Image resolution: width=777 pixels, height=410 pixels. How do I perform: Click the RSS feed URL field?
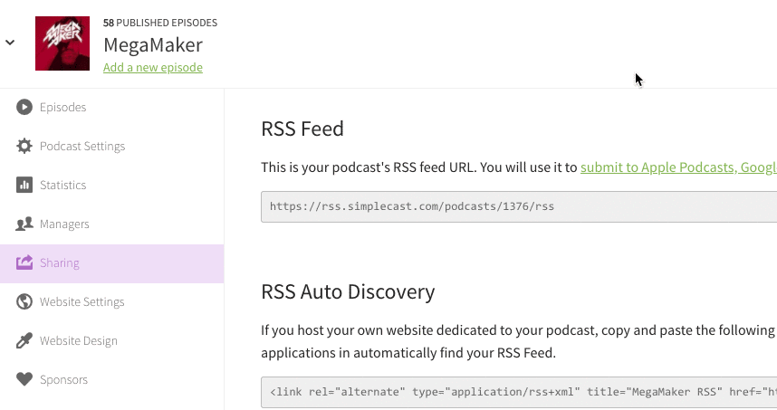pyautogui.click(x=518, y=206)
